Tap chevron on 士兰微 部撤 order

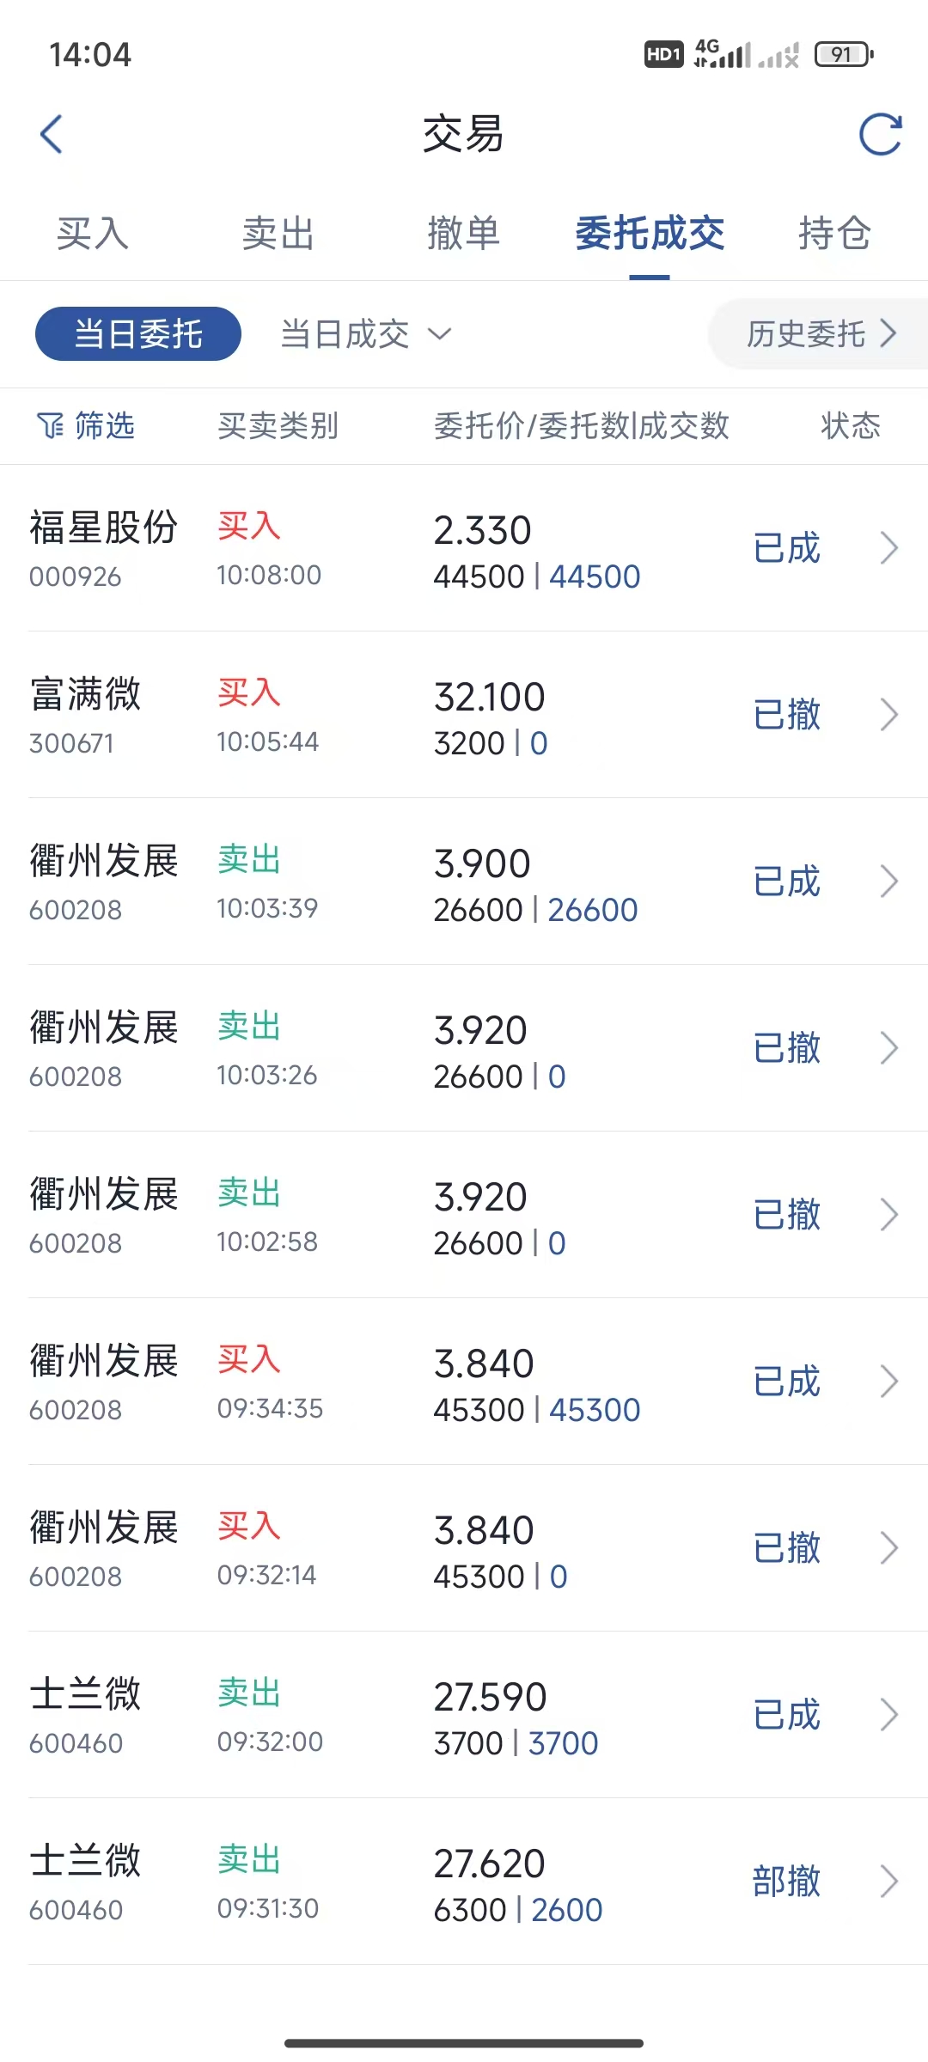coord(889,1882)
